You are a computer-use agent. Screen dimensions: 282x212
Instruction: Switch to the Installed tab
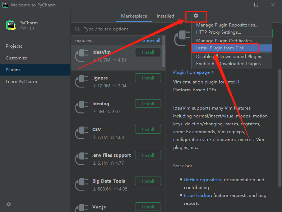165,16
